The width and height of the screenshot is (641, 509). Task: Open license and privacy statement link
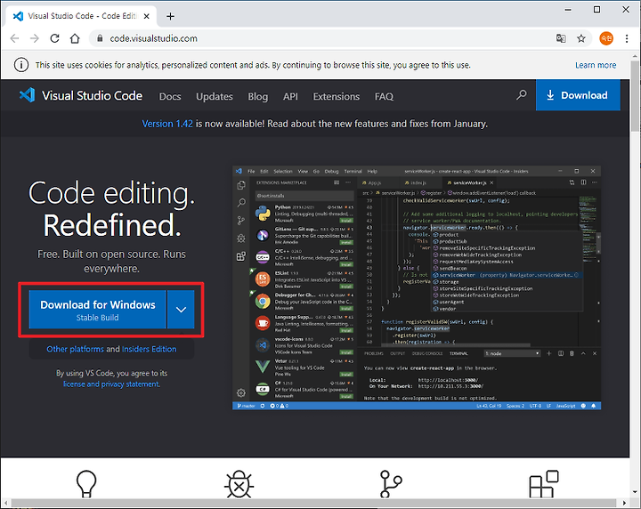(x=111, y=384)
